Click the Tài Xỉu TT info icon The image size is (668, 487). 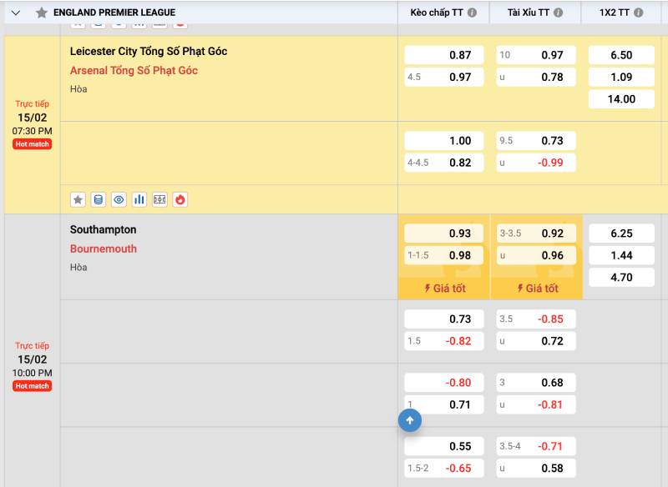point(558,13)
